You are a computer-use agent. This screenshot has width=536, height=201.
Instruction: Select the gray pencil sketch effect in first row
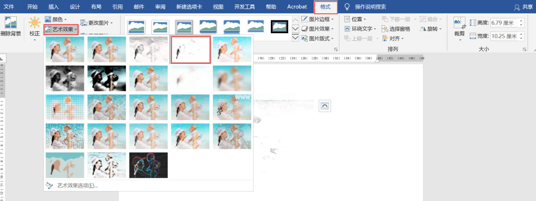tap(149, 50)
